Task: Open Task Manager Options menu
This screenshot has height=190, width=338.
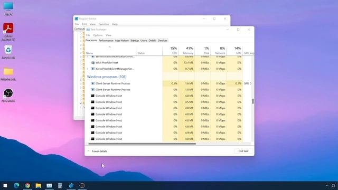Action: [x=98, y=35]
